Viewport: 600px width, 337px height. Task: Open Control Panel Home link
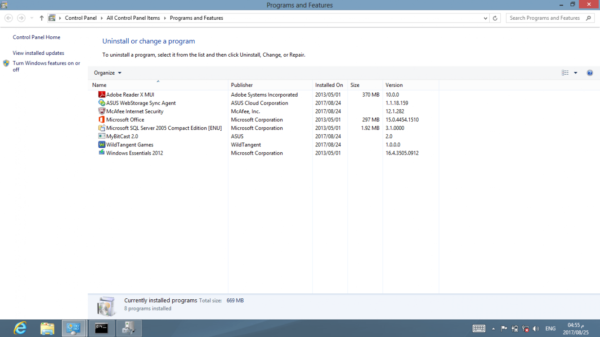click(36, 37)
